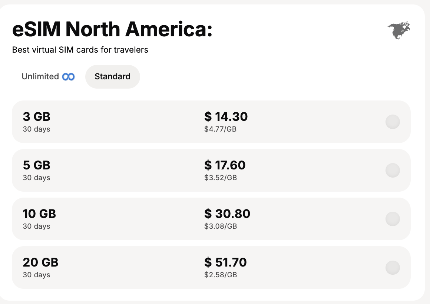Select the 5 GB plan radio button
Screen dimensions: 430x304
coord(393,170)
